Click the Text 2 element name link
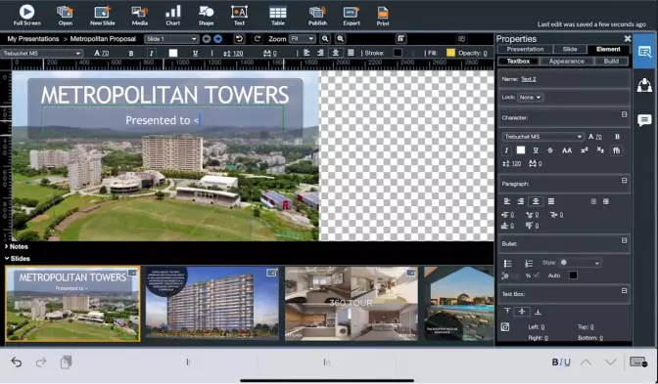Image resolution: width=658 pixels, height=384 pixels. coord(529,79)
